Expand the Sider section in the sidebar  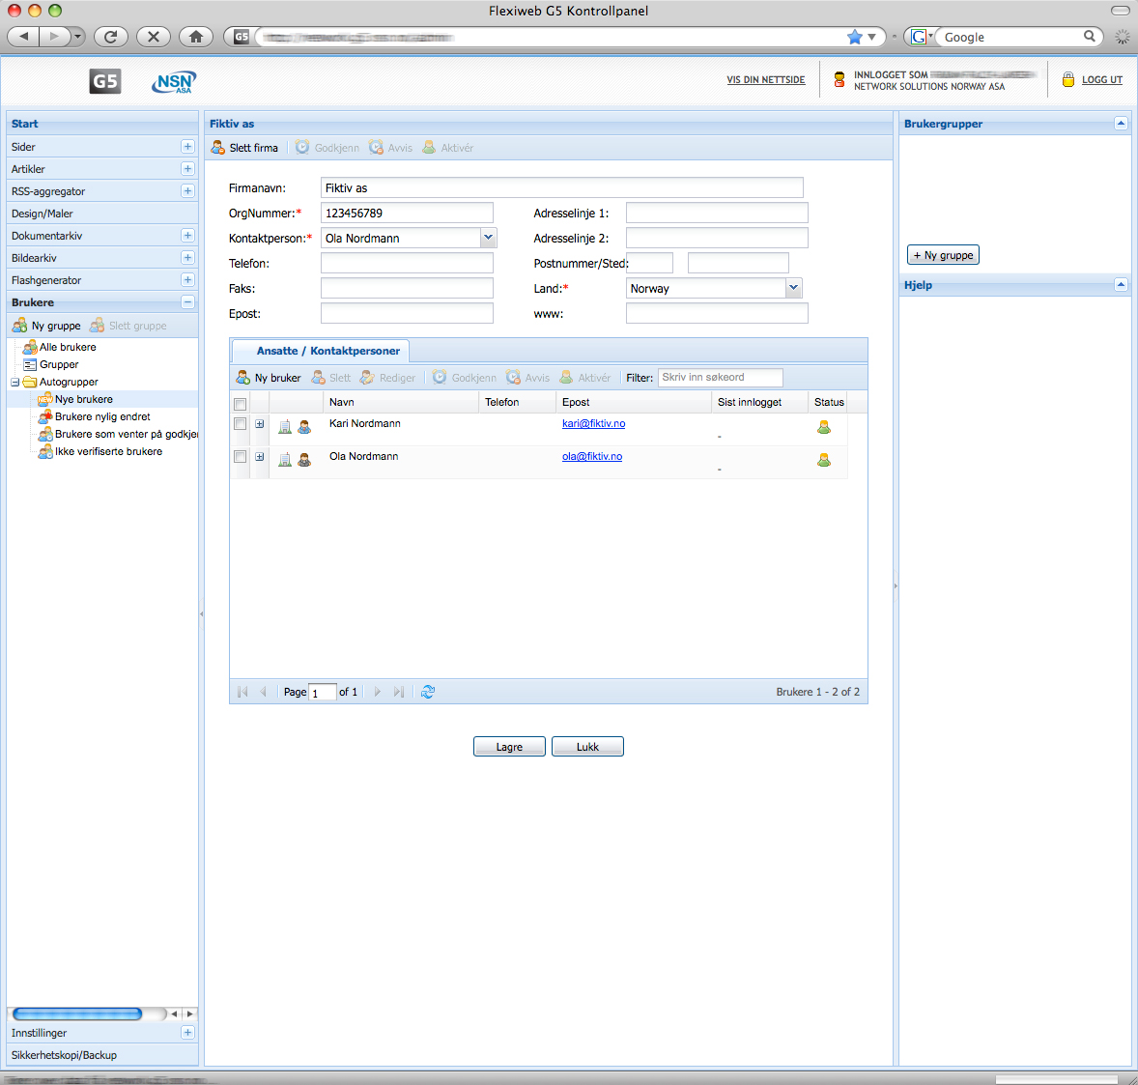187,147
